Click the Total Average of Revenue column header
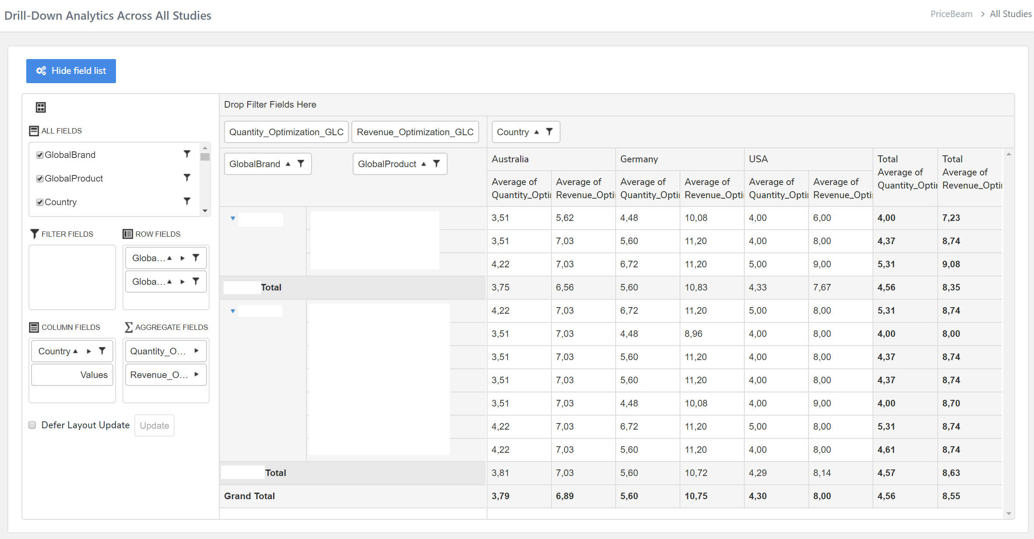Screen dimensions: 1034x539 970,177
